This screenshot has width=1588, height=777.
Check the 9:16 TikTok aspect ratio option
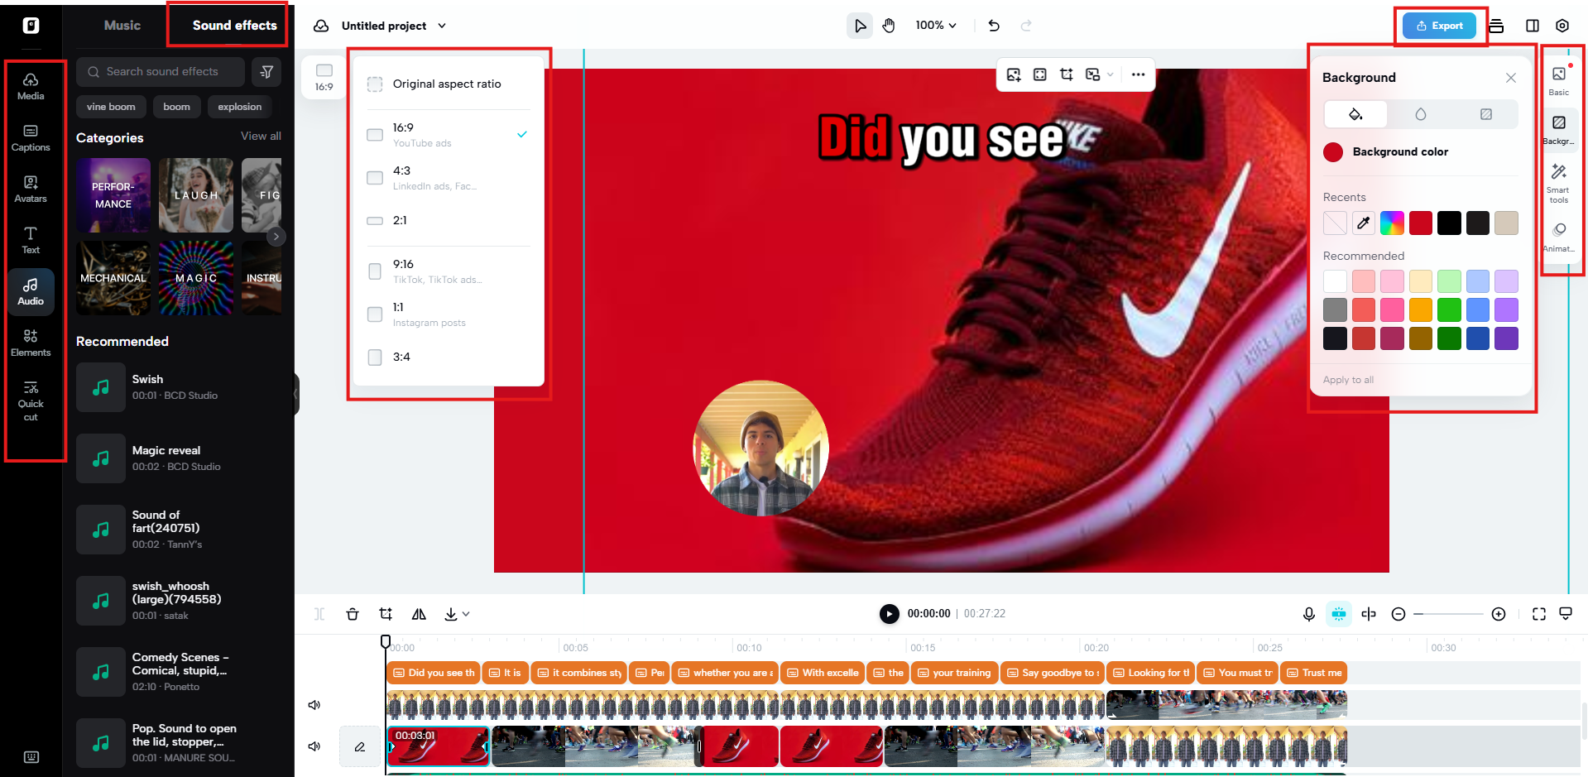(x=374, y=271)
